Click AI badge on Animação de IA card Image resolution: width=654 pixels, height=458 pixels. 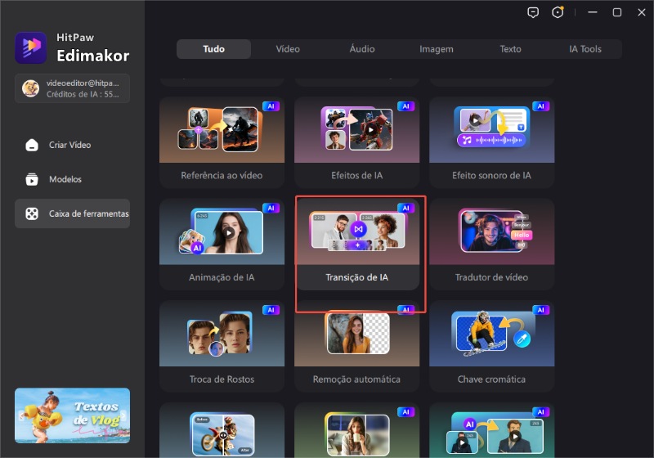tap(271, 208)
